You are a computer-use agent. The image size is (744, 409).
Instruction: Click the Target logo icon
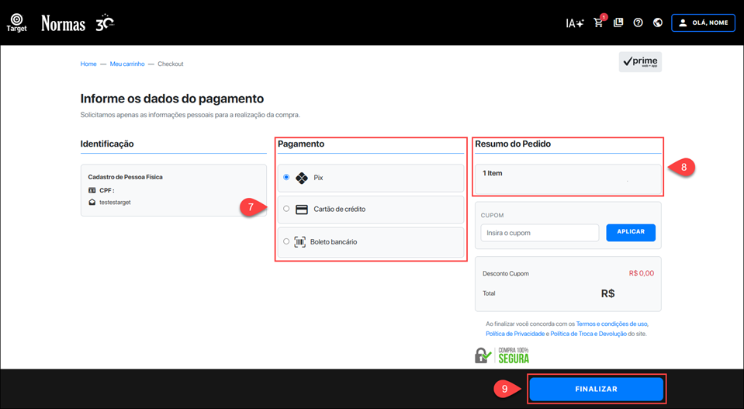click(16, 23)
